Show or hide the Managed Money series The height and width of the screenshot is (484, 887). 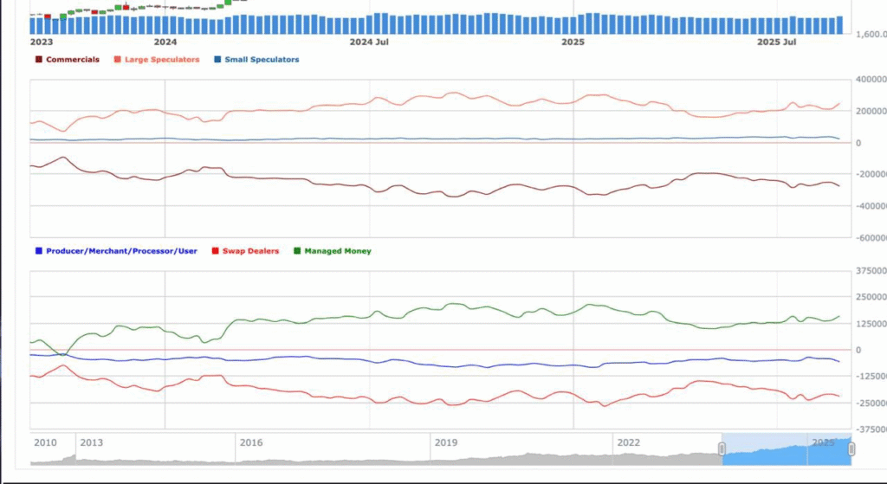(x=337, y=251)
